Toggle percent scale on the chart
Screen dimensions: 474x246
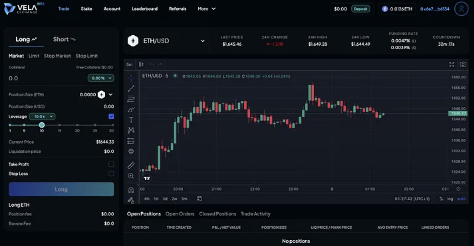[441, 199]
